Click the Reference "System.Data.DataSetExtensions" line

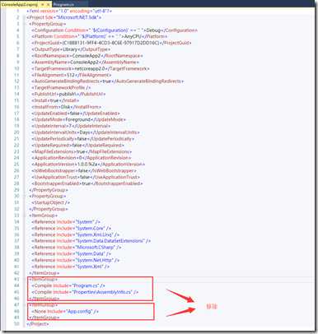pyautogui.click(x=91, y=241)
